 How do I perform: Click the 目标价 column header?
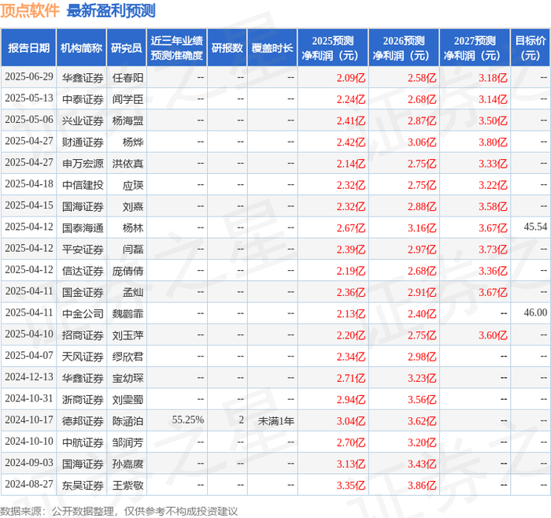[530, 48]
